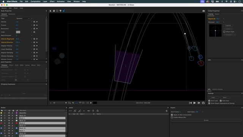Toggle Show Shapes Separation At Startup

[209, 103]
